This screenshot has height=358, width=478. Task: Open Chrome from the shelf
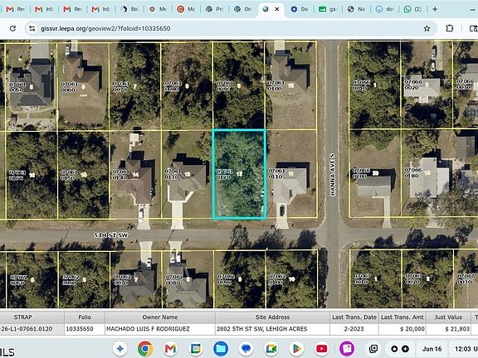tap(145, 349)
